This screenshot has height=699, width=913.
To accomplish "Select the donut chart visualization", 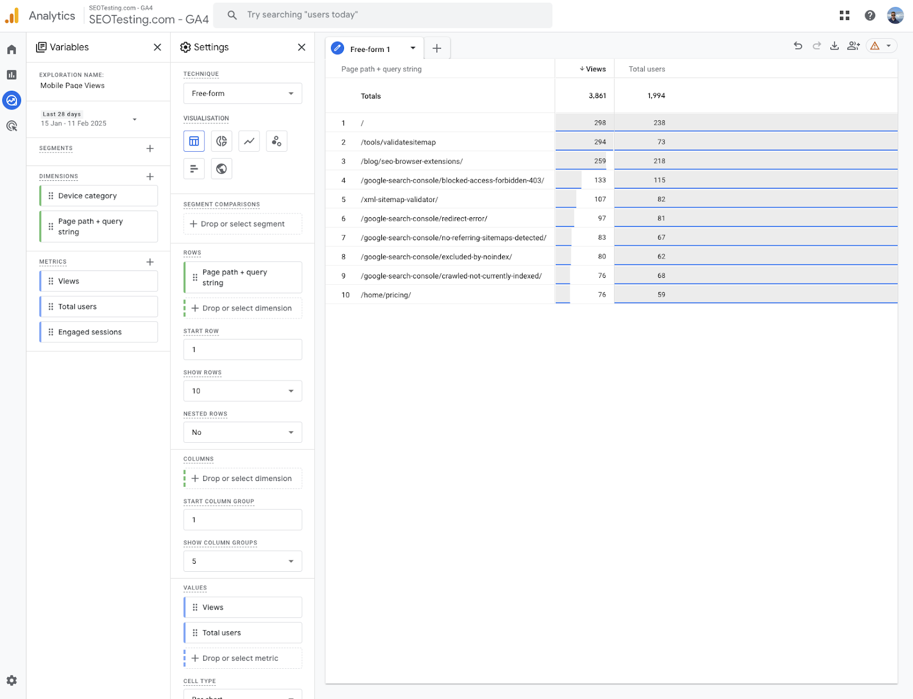I will coord(221,141).
